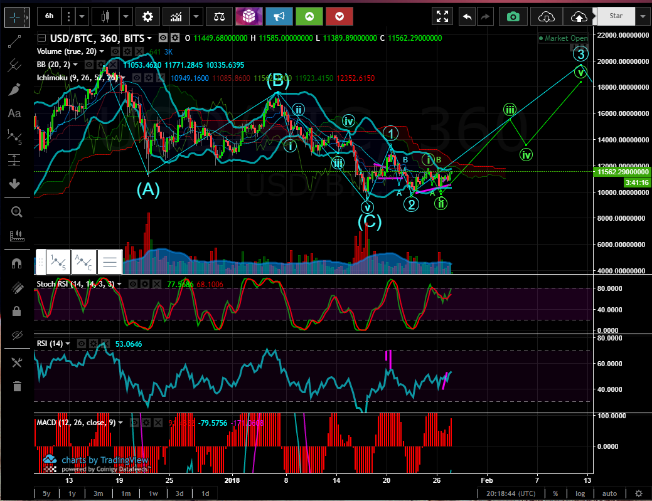Open the Star button dropdown arrow
This screenshot has width=652, height=501.
point(642,16)
